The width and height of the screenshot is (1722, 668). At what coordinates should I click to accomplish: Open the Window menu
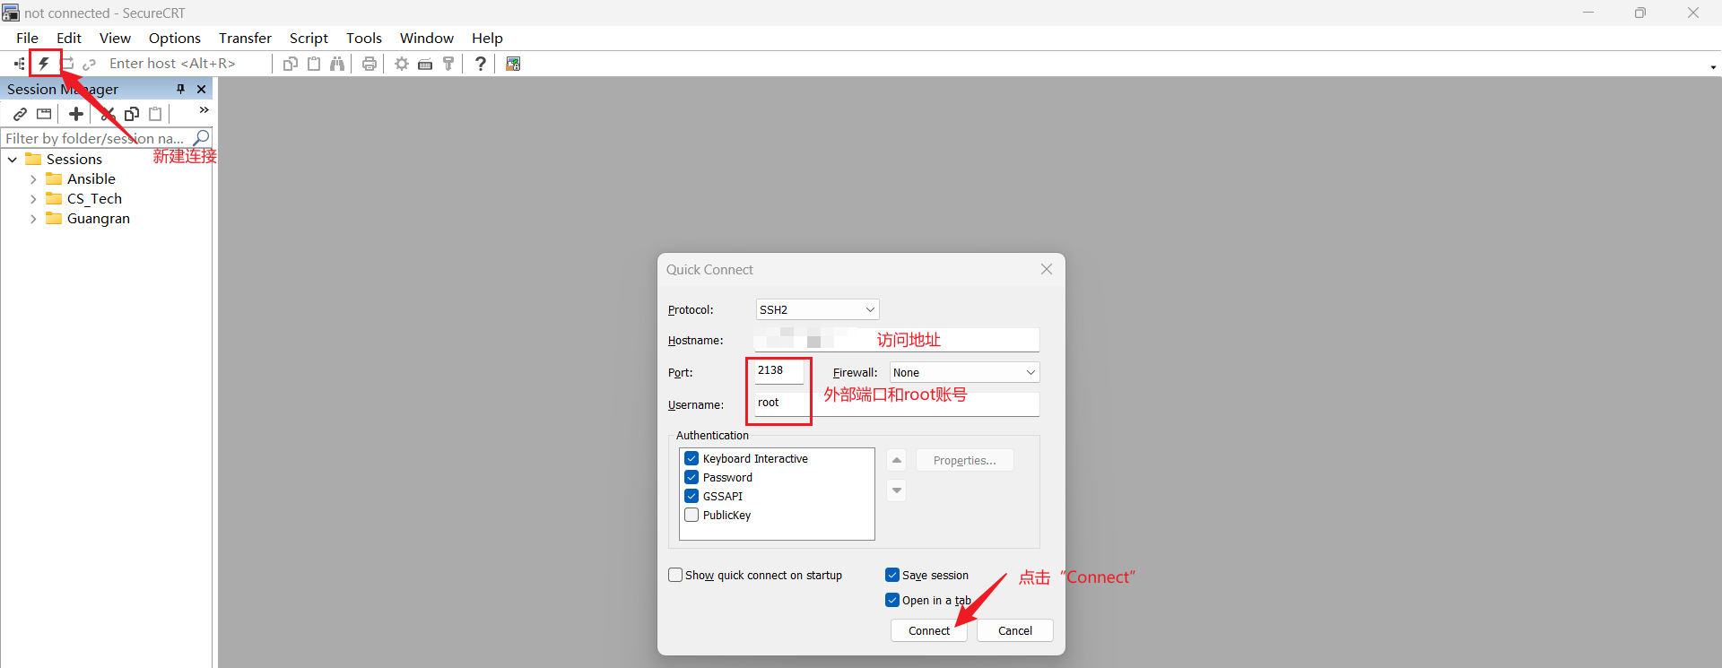[427, 38]
